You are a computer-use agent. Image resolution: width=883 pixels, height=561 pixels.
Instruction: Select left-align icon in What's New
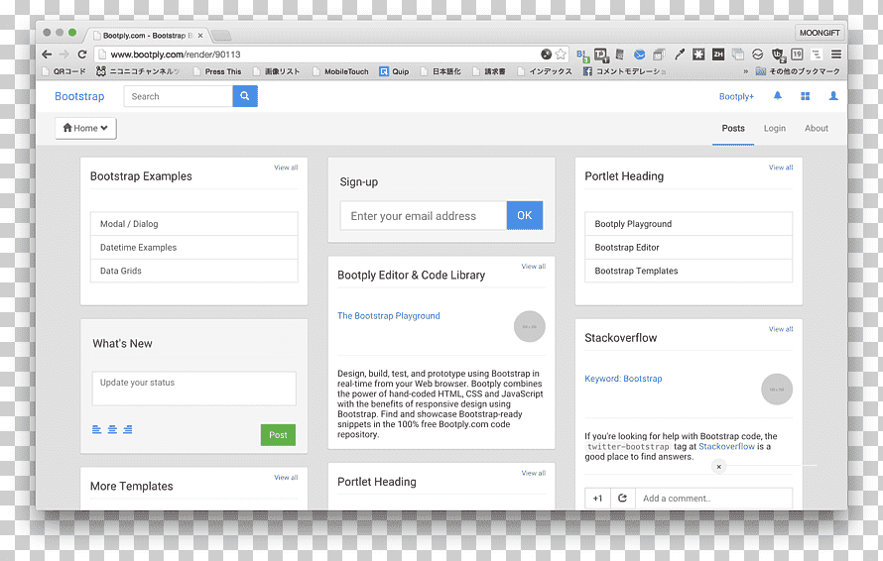(x=97, y=429)
